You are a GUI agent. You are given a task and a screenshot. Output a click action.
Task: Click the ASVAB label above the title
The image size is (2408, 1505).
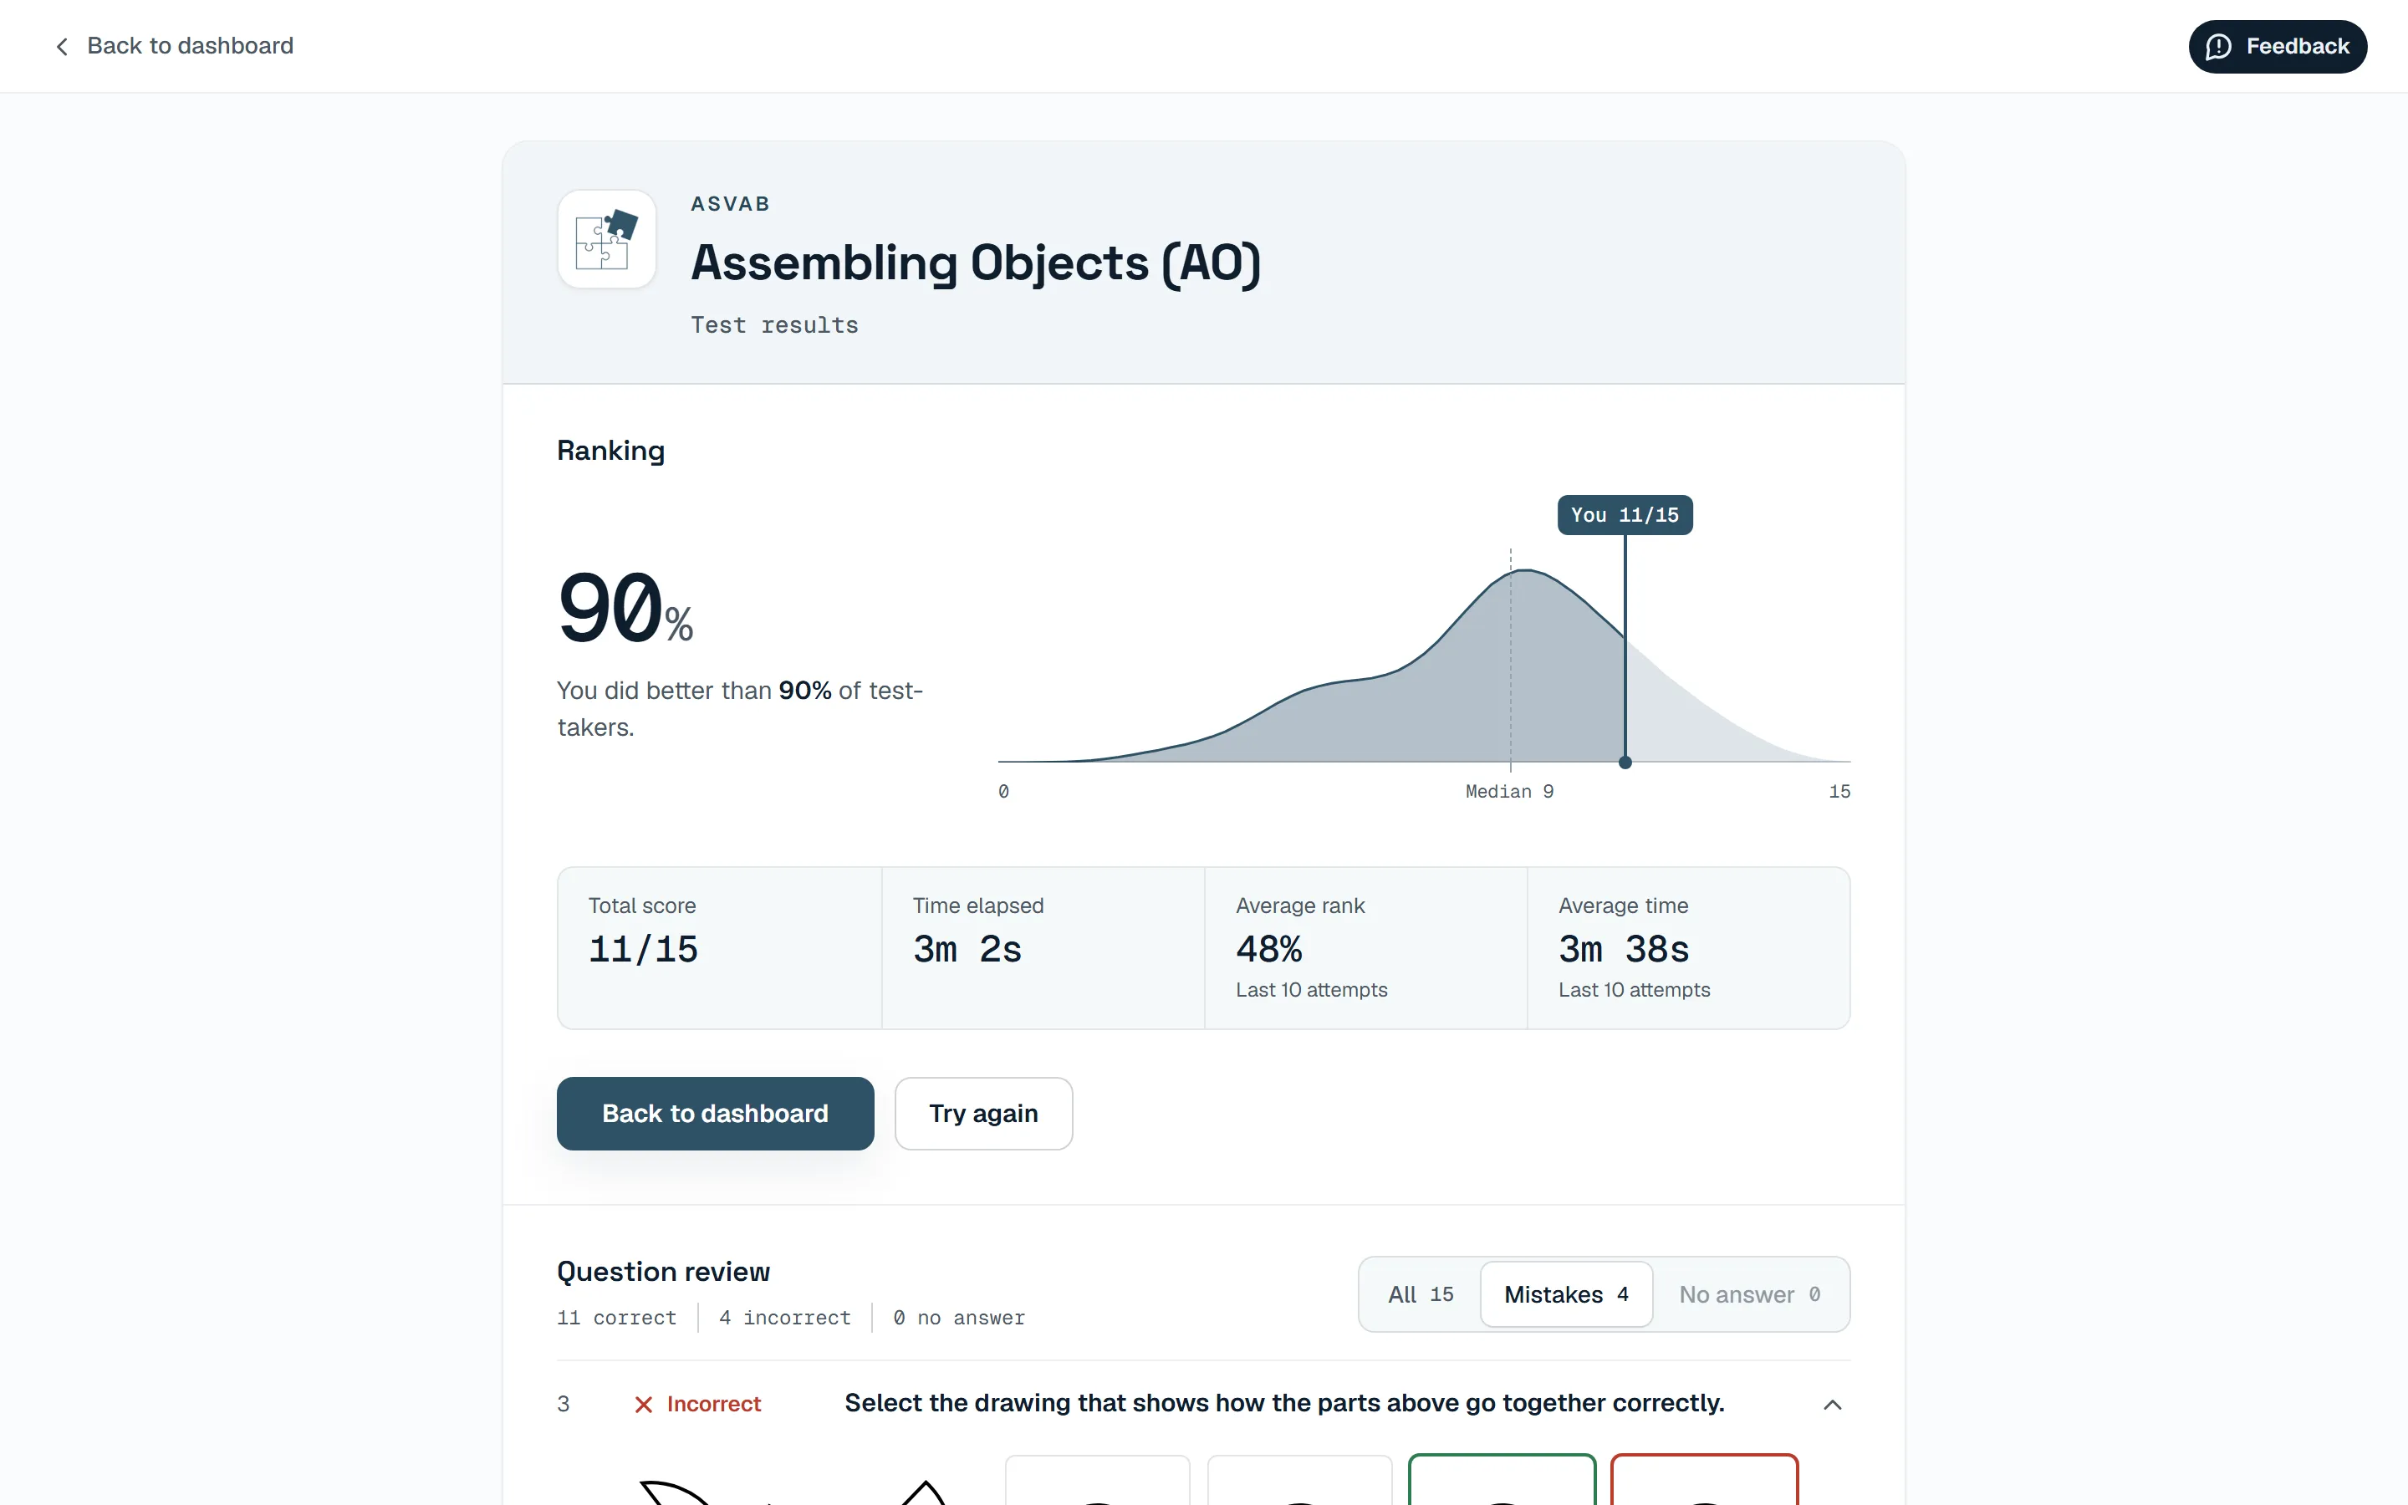pos(731,204)
